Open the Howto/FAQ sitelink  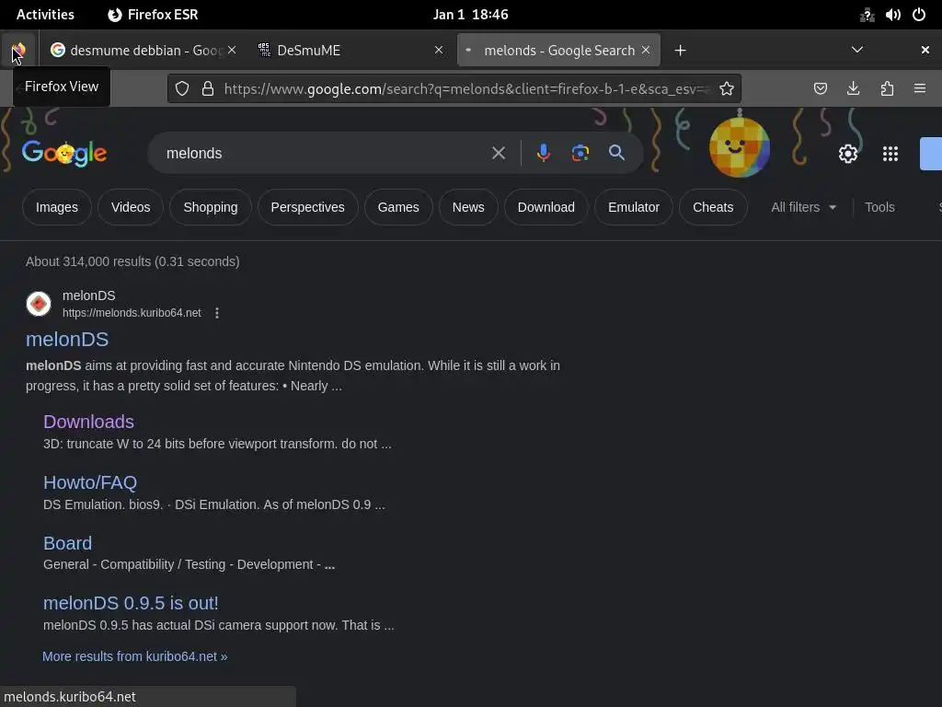tap(90, 482)
